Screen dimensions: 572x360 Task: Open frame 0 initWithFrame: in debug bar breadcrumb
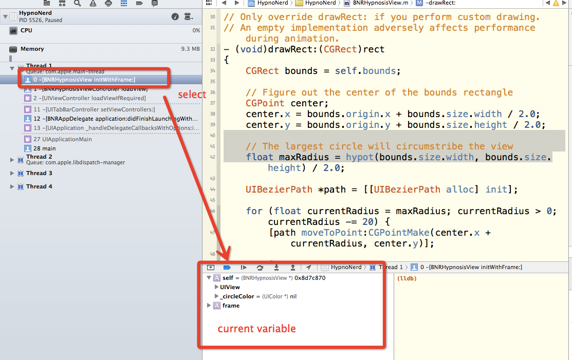pyautogui.click(x=466, y=268)
